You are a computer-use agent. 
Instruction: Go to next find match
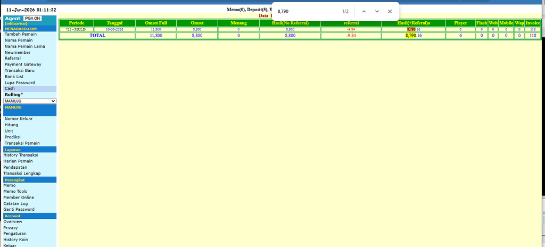(377, 12)
